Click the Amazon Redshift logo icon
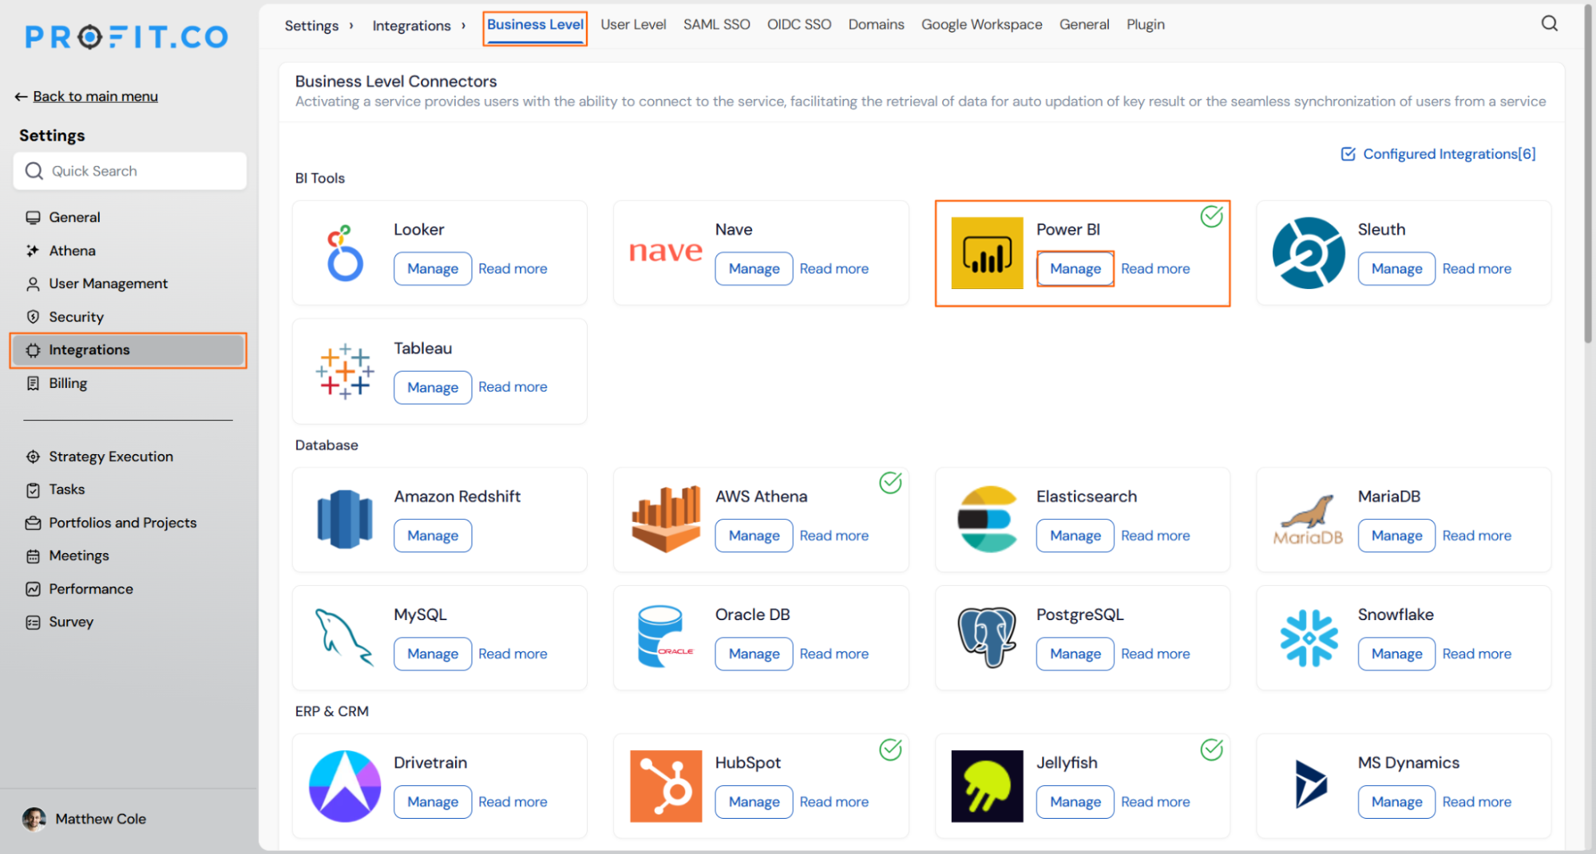 (345, 520)
